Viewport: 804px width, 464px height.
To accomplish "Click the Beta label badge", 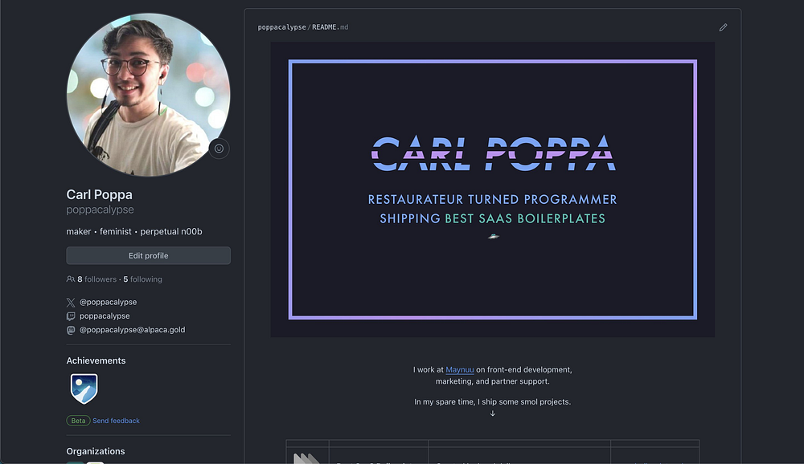I will (78, 421).
